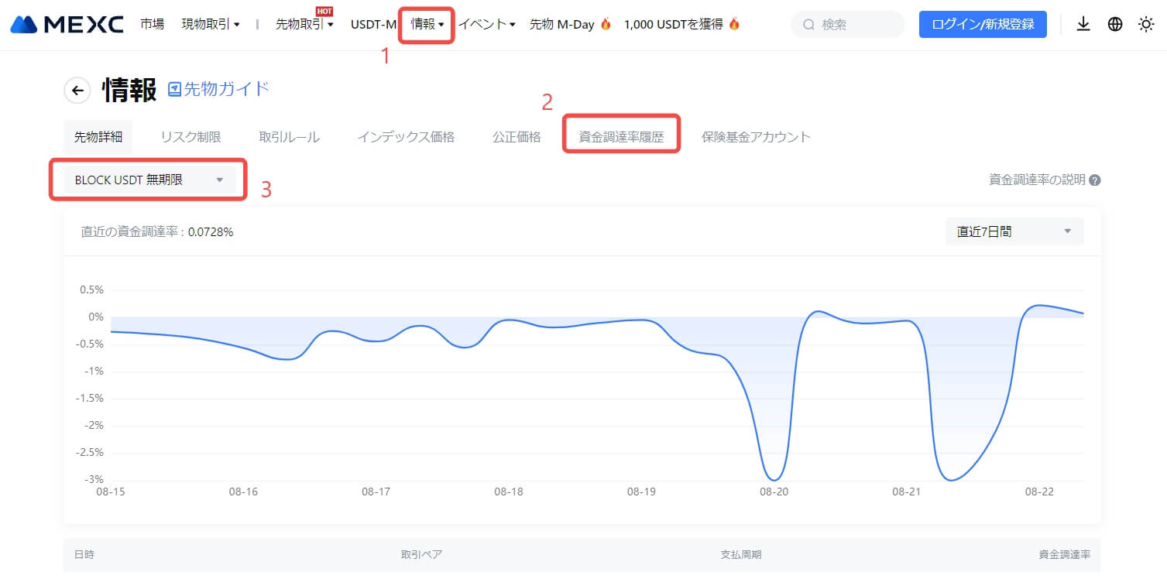Switch to the 資金調達率履歴 tab
Screen dimensions: 1167x579
coord(621,137)
